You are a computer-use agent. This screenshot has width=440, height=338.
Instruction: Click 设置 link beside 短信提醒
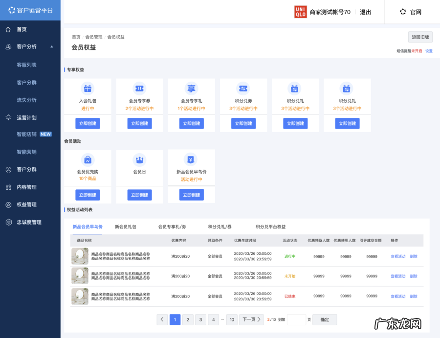tap(429, 51)
